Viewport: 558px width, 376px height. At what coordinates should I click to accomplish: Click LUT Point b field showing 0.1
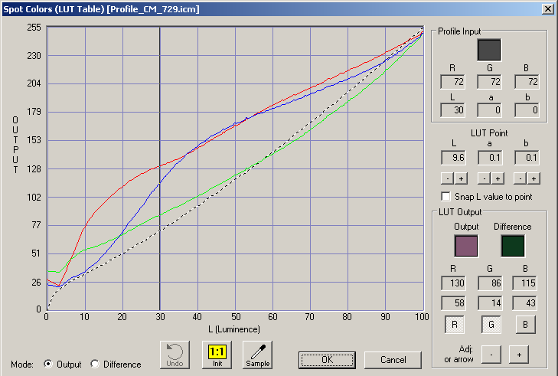[527, 158]
